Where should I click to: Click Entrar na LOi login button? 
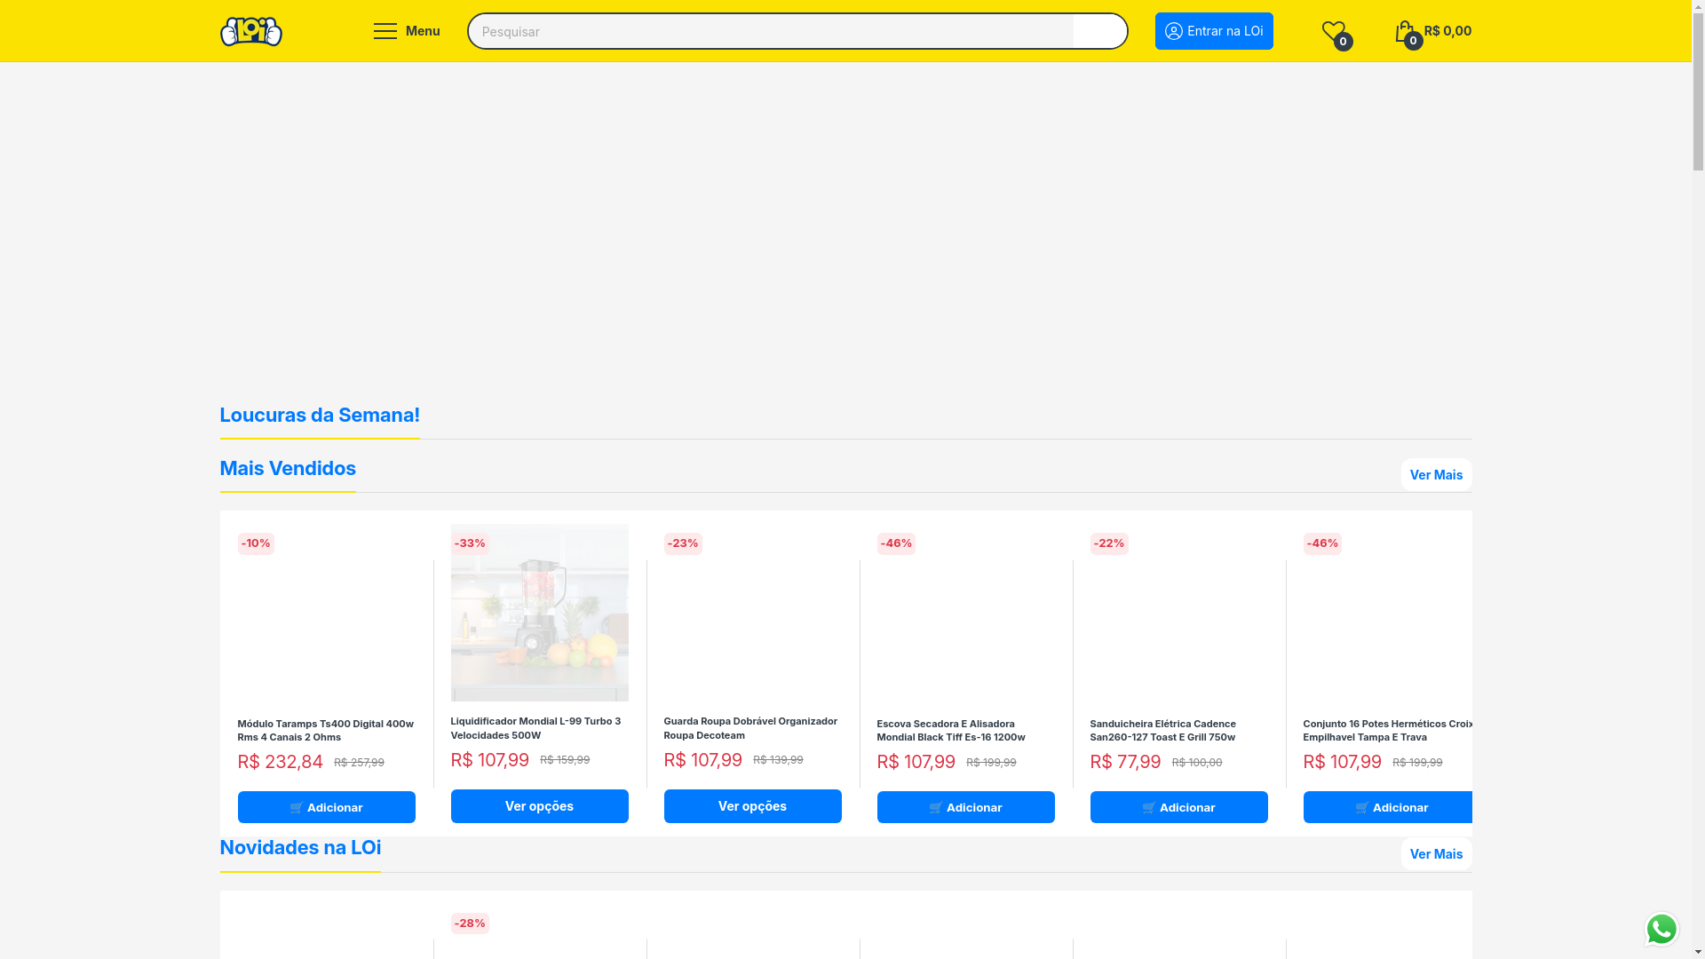click(x=1214, y=31)
